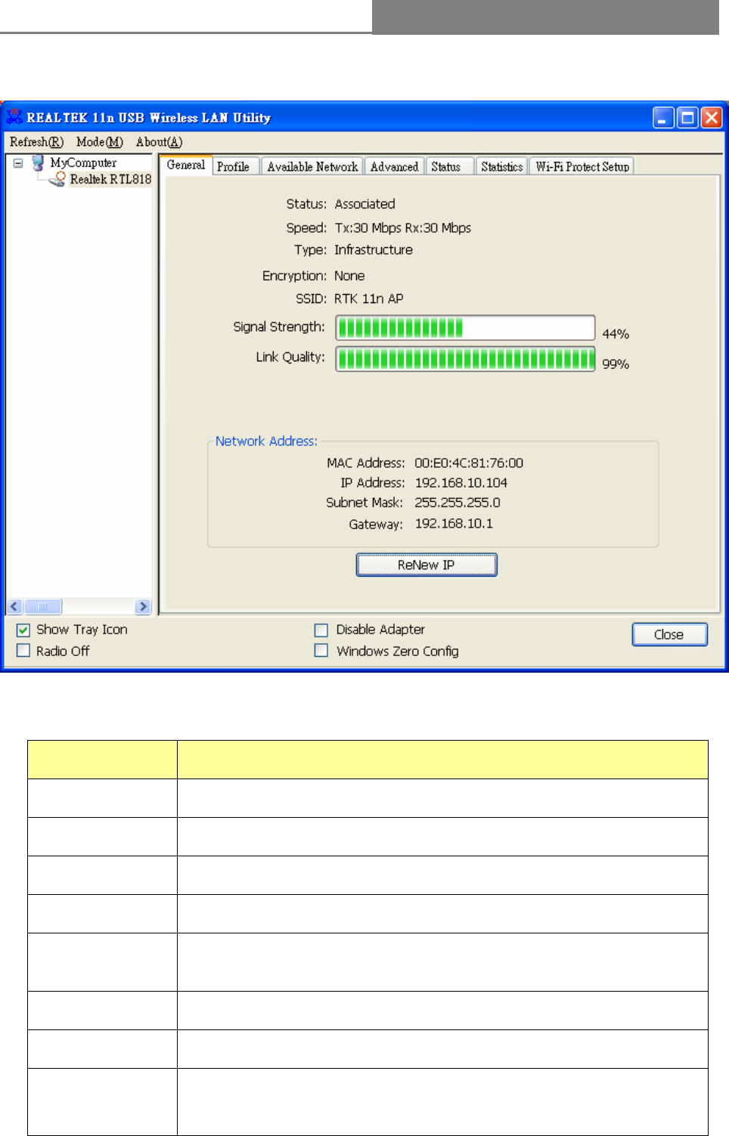Open the Refresh(R) menu

tap(36, 142)
